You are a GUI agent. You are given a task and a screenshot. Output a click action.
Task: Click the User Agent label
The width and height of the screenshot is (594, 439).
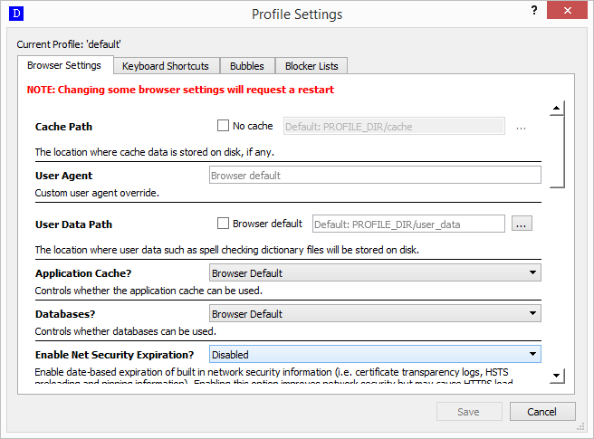point(63,176)
